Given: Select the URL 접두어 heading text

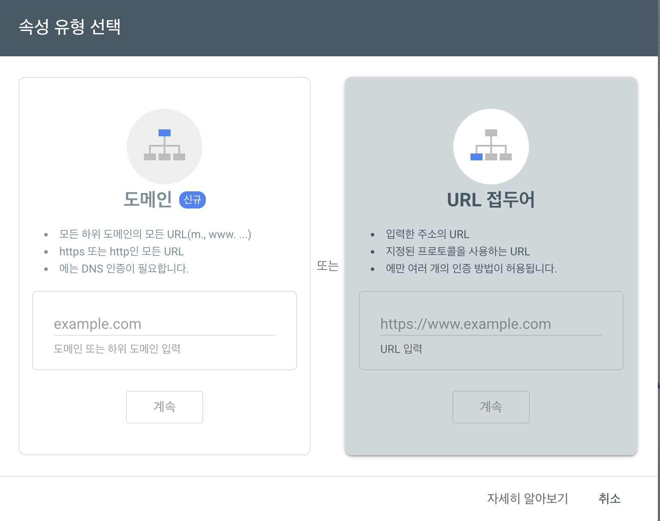Looking at the screenshot, I should tap(491, 200).
